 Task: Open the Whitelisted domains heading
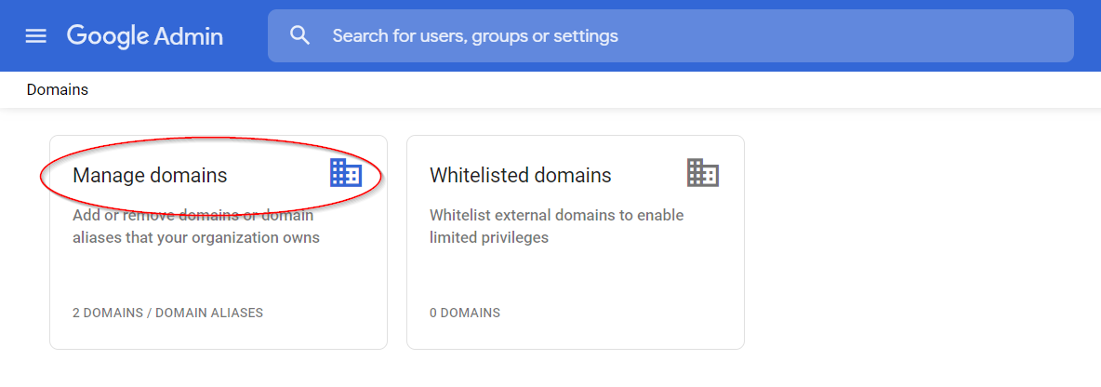coord(520,175)
